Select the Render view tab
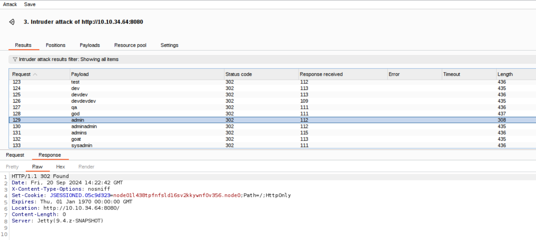This screenshot has width=536, height=240. point(86,167)
